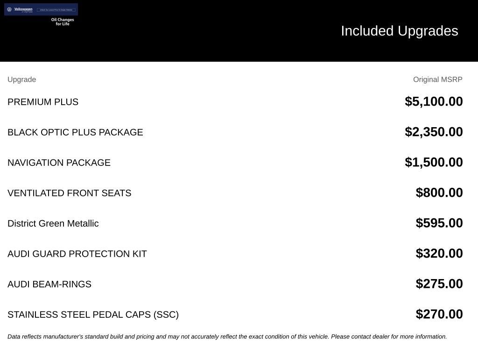Screen dimensions: 478x359
Task: Click the Volkswagen VW logo icon
Action: pos(9,9)
